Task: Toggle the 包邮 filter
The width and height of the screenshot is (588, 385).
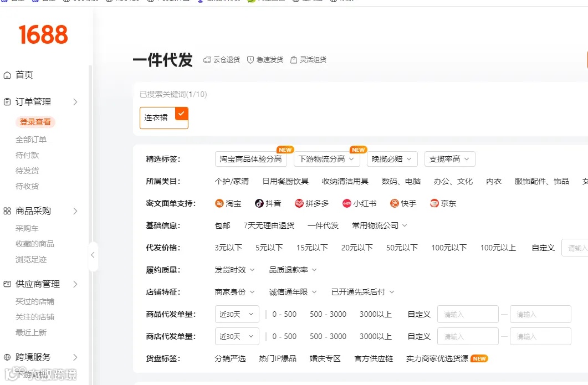Action: coord(222,225)
